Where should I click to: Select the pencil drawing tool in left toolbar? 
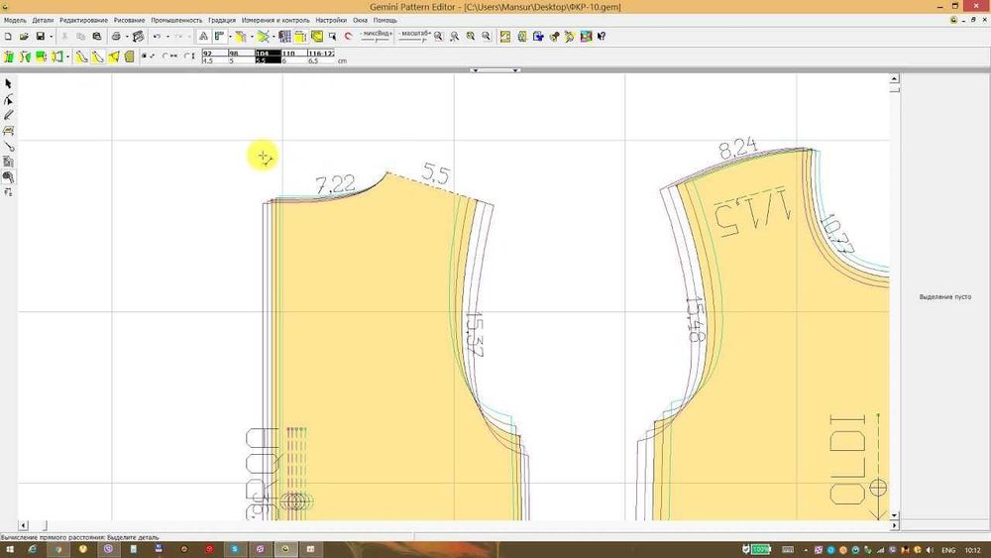[x=8, y=115]
